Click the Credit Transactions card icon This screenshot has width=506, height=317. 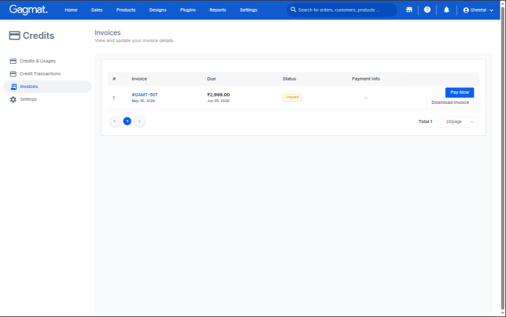pos(13,74)
